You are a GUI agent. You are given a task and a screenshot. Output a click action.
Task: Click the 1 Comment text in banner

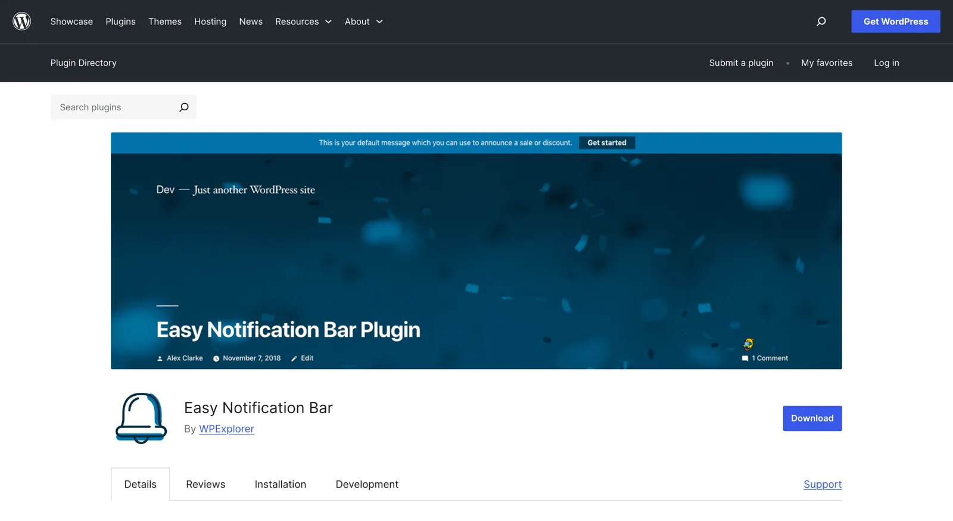[770, 358]
